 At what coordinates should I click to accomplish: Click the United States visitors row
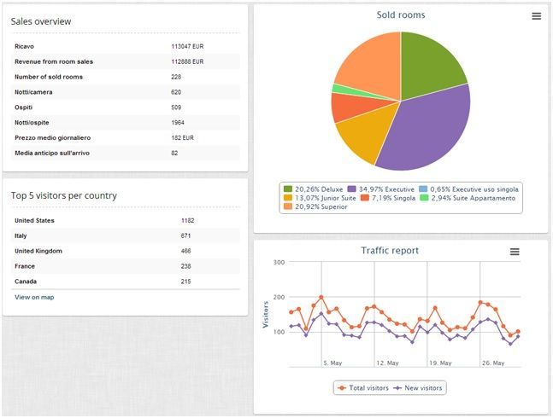tap(126, 221)
